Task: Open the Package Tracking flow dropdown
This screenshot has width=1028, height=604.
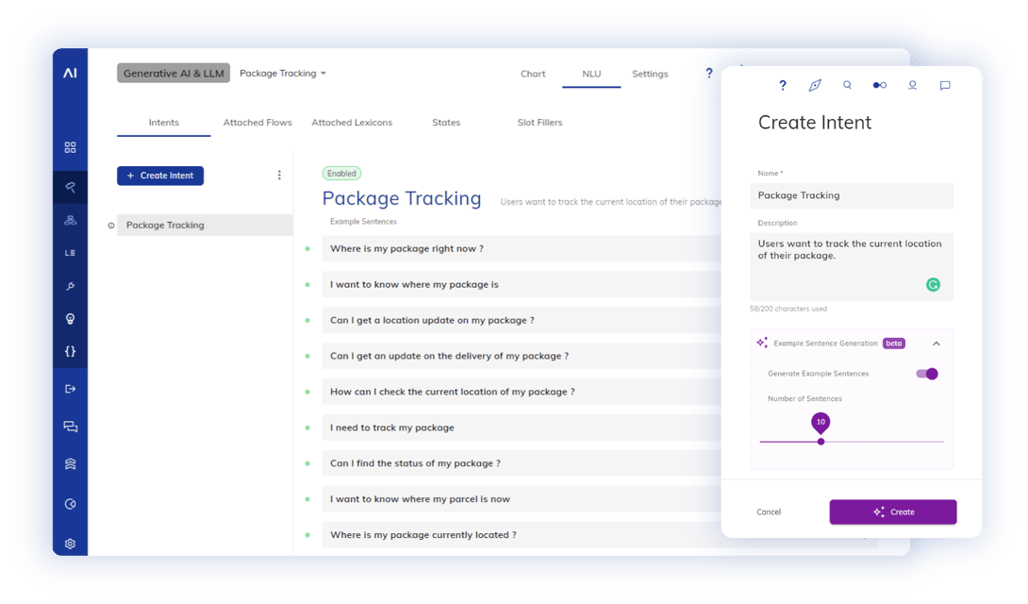Action: pos(283,74)
